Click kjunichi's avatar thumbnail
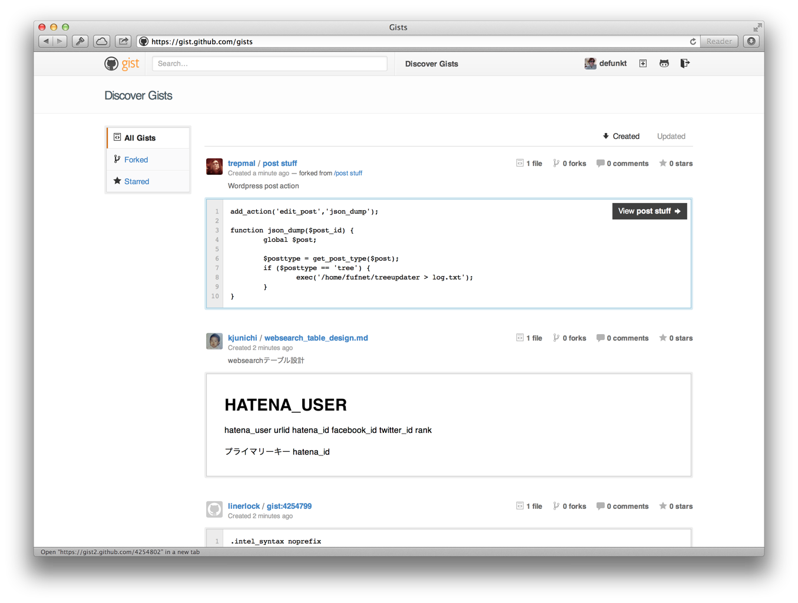 [214, 341]
